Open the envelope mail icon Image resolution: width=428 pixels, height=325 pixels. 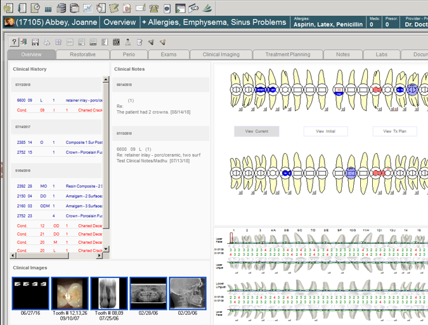[140, 8]
